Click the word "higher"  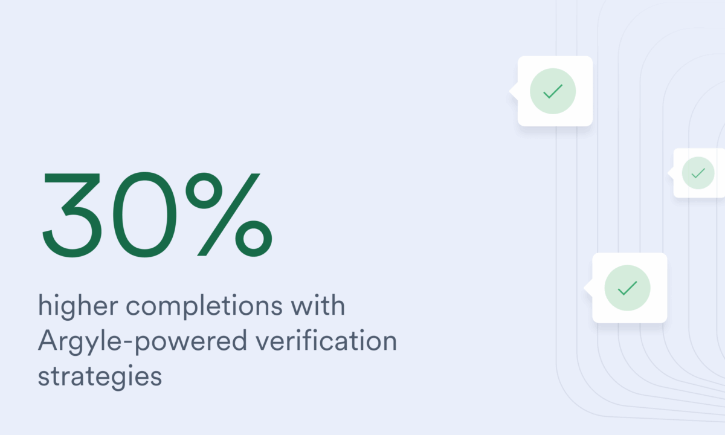[x=77, y=306]
